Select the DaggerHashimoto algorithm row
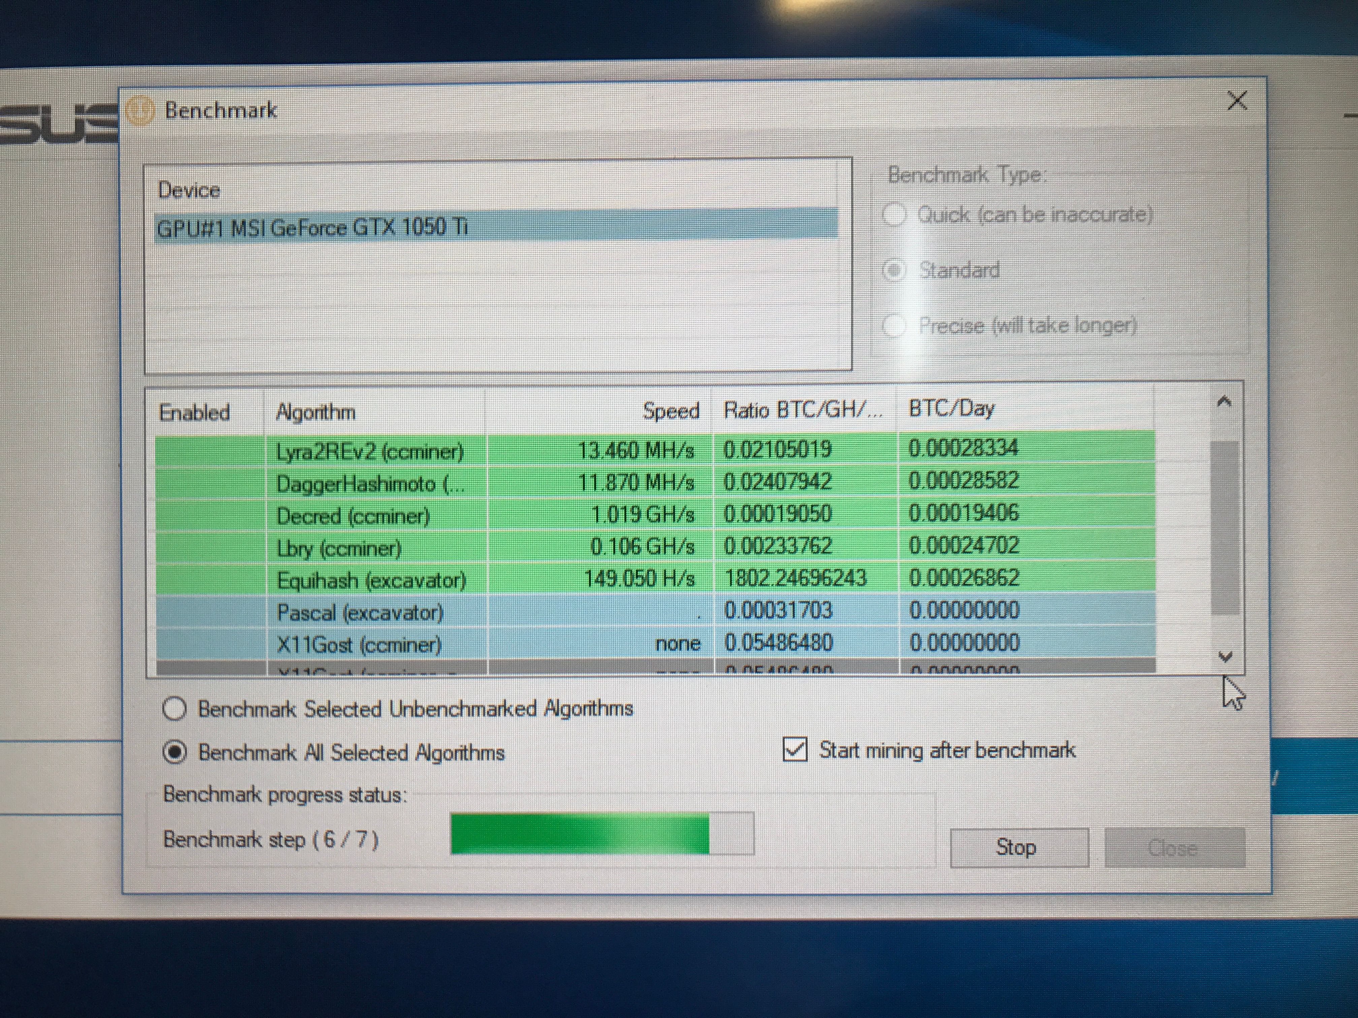This screenshot has width=1358, height=1018. tap(655, 482)
